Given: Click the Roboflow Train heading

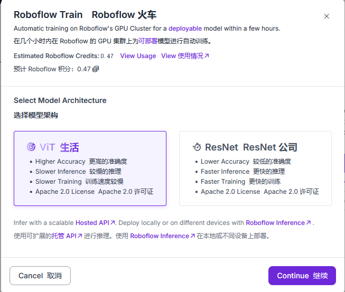Looking at the screenshot, I should (48, 15).
